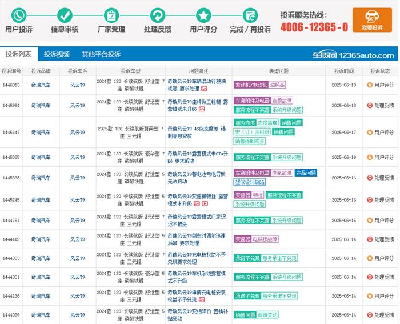Click the 投诉时间 column header
The image size is (400, 324).
click(344, 71)
